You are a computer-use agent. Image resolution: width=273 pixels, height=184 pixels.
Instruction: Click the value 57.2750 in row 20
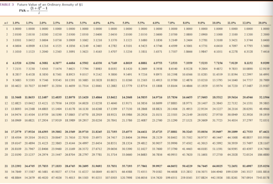click(x=217, y=155)
